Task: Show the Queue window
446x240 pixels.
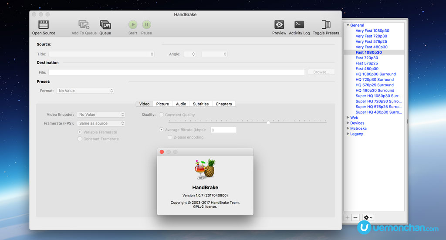Action: coord(105,25)
